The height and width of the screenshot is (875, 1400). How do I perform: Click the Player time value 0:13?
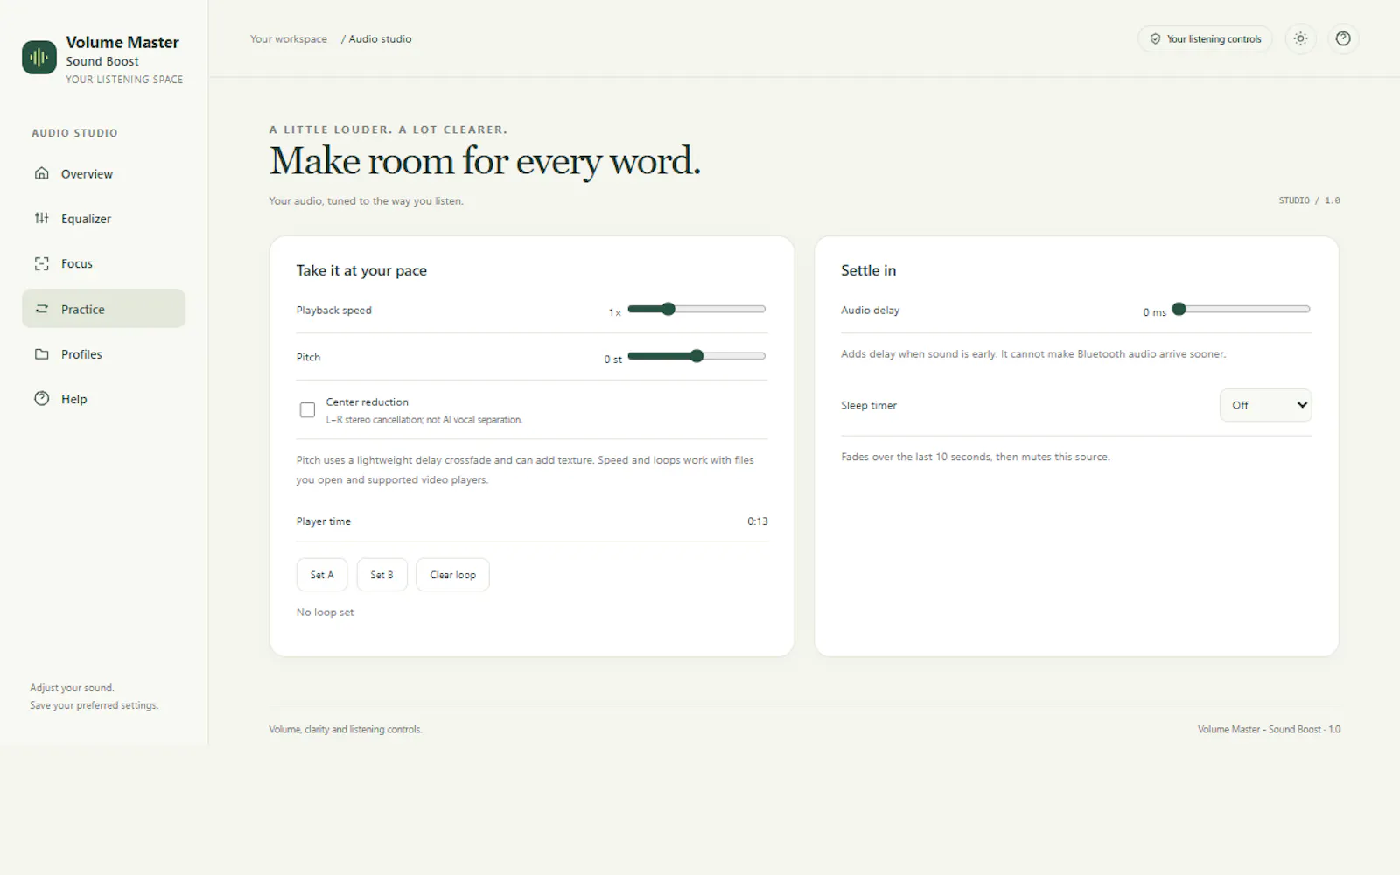[x=757, y=521]
